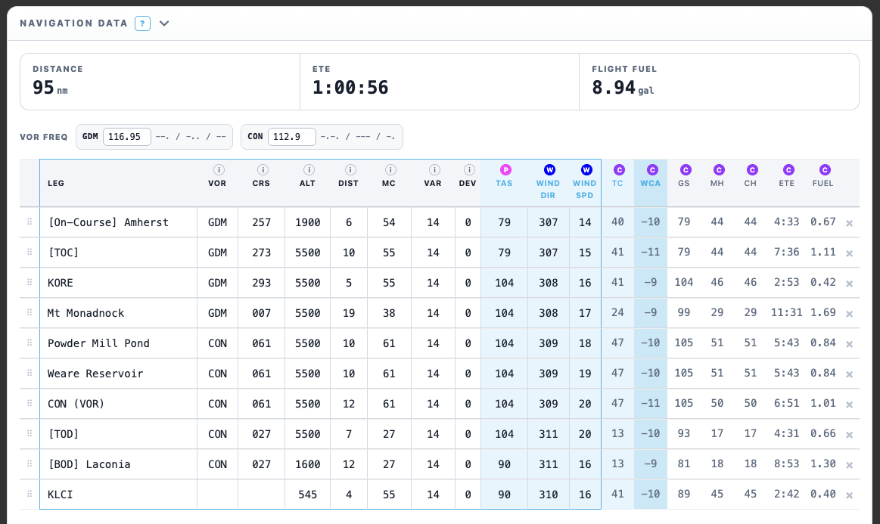This screenshot has width=880, height=524.
Task: Click the pink P badge above TAS
Action: pyautogui.click(x=505, y=169)
